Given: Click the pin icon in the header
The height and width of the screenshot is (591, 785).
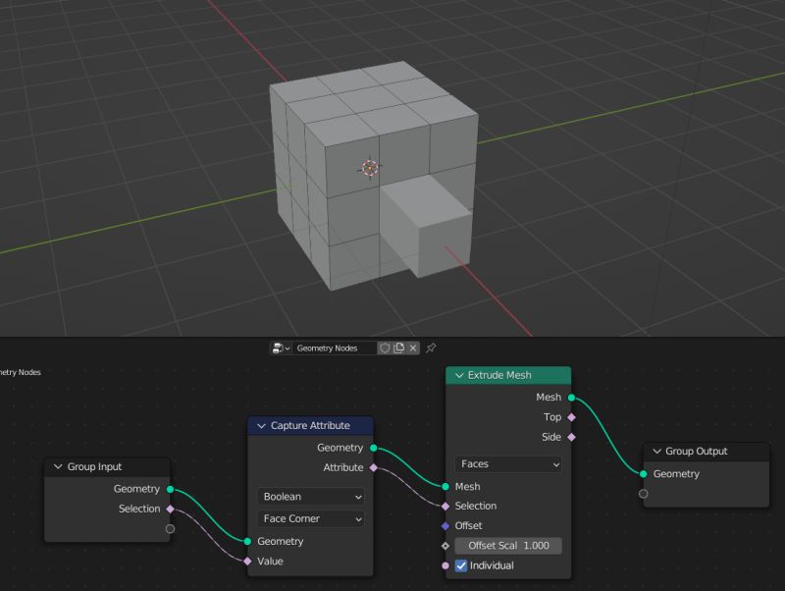Looking at the screenshot, I should pos(432,348).
